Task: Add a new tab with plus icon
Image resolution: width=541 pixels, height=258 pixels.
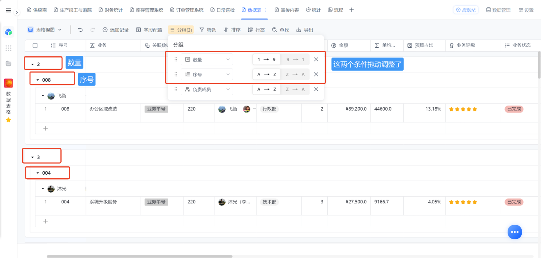Action: pyautogui.click(x=351, y=10)
